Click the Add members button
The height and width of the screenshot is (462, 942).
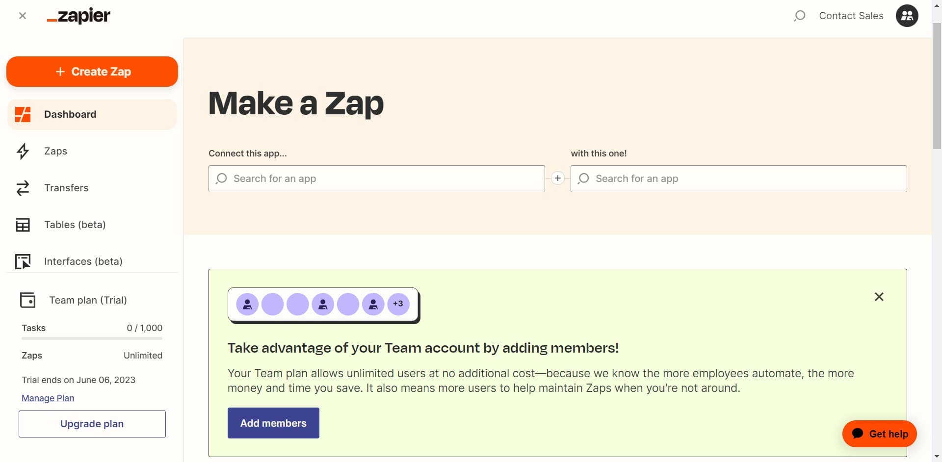273,423
